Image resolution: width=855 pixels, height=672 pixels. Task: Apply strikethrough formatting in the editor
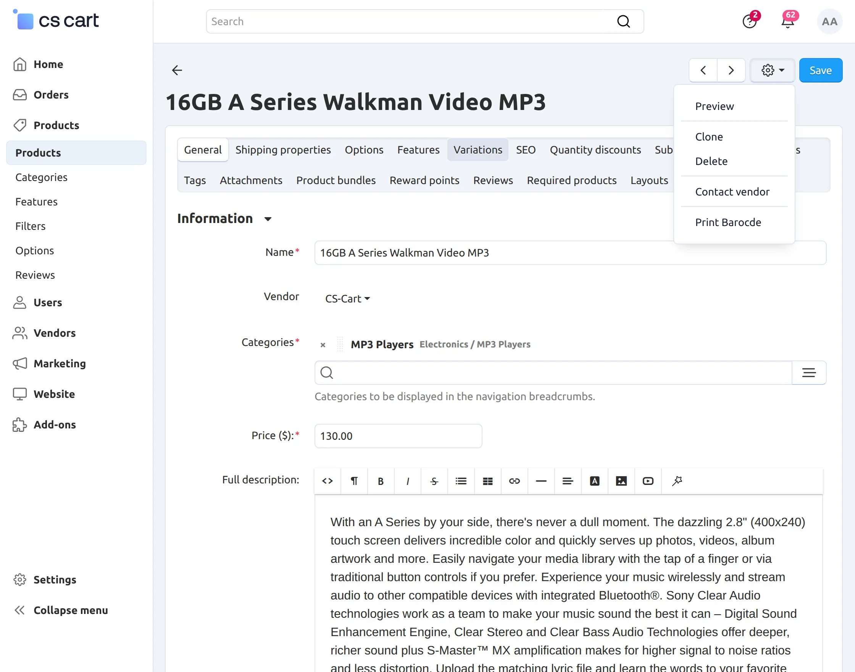click(x=434, y=481)
